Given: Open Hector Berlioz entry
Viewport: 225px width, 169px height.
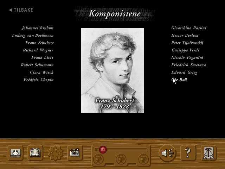Looking at the screenshot, I should (185, 36).
